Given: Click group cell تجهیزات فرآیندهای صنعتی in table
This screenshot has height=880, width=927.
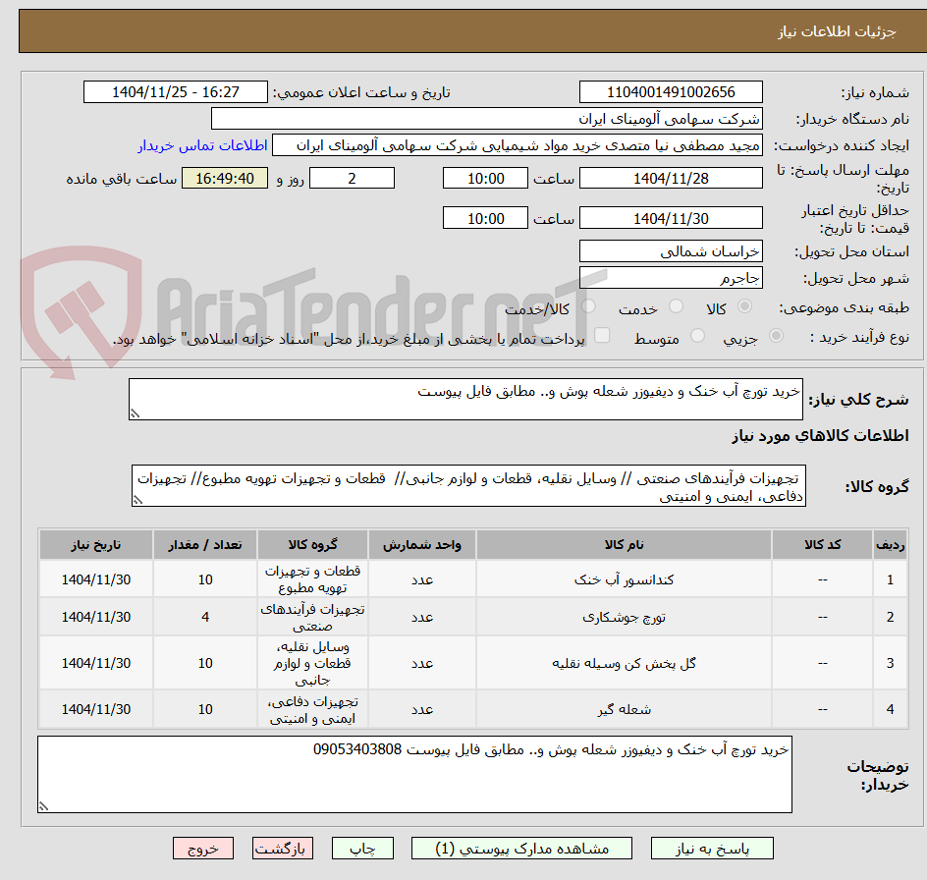Looking at the screenshot, I should coord(312,617).
